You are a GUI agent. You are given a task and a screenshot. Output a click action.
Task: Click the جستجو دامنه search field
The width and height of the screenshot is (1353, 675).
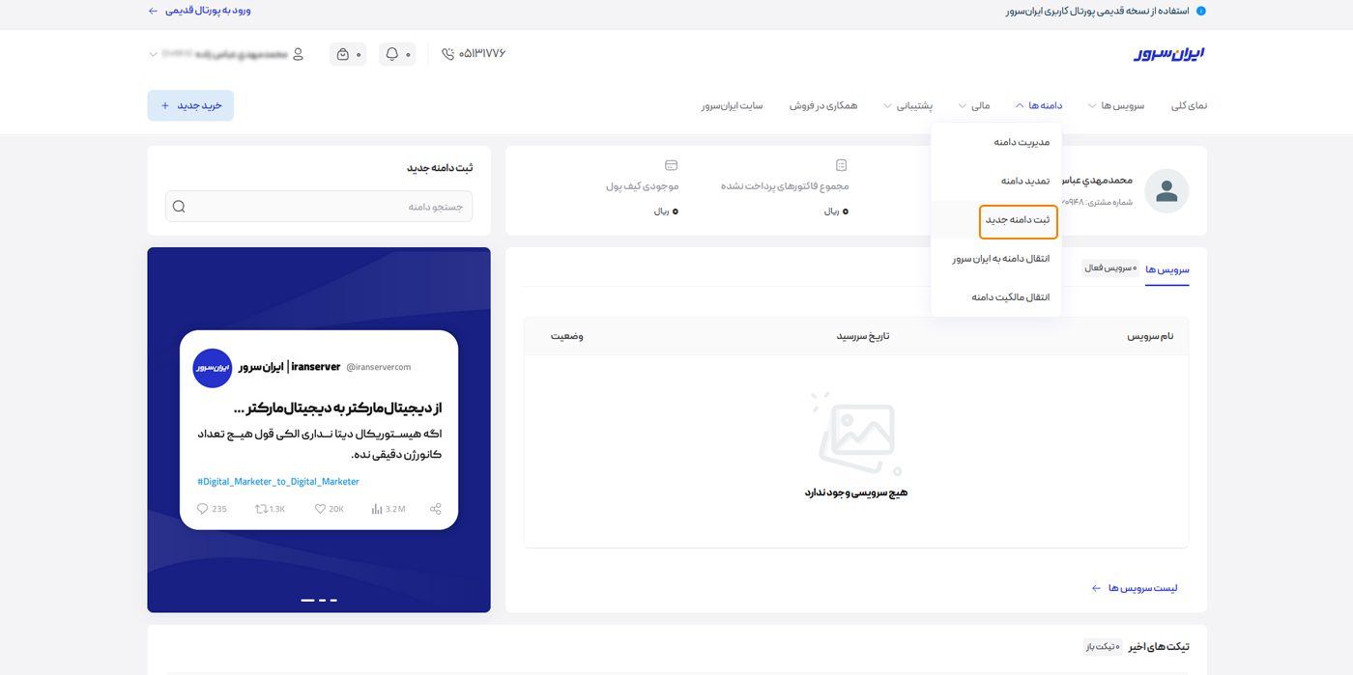click(319, 207)
